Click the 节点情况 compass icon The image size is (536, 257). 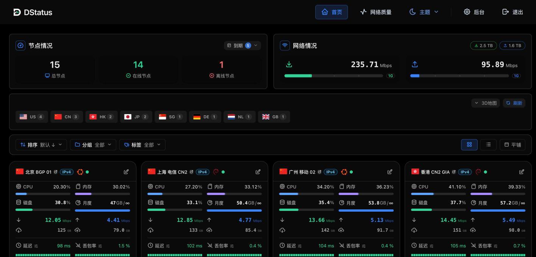tap(20, 45)
